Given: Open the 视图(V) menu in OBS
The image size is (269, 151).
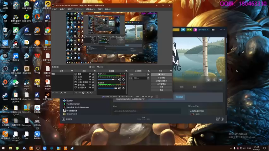Looking at the screenshot, I should coord(70,9).
